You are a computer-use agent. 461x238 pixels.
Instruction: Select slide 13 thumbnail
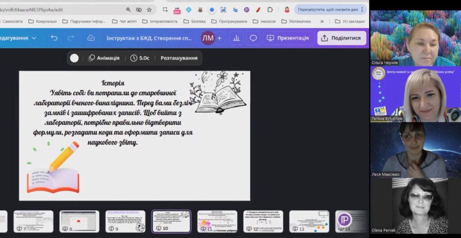point(309,221)
